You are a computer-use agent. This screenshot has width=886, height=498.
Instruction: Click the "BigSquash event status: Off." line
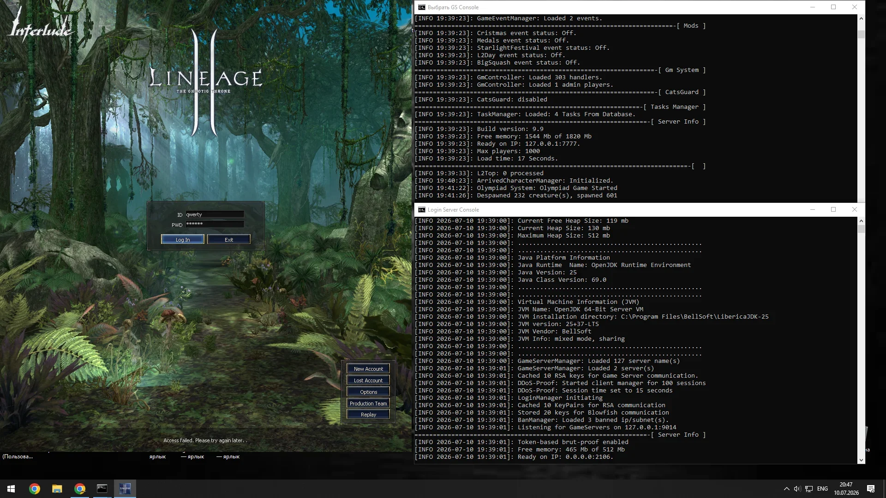497,63
